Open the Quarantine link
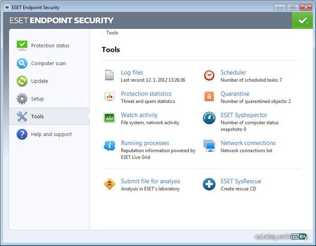Image resolution: width=316 pixels, height=246 pixels. [235, 94]
